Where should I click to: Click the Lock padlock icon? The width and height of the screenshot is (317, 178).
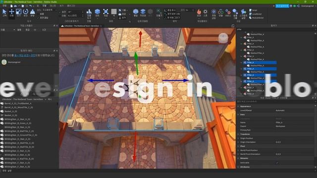tap(120, 14)
